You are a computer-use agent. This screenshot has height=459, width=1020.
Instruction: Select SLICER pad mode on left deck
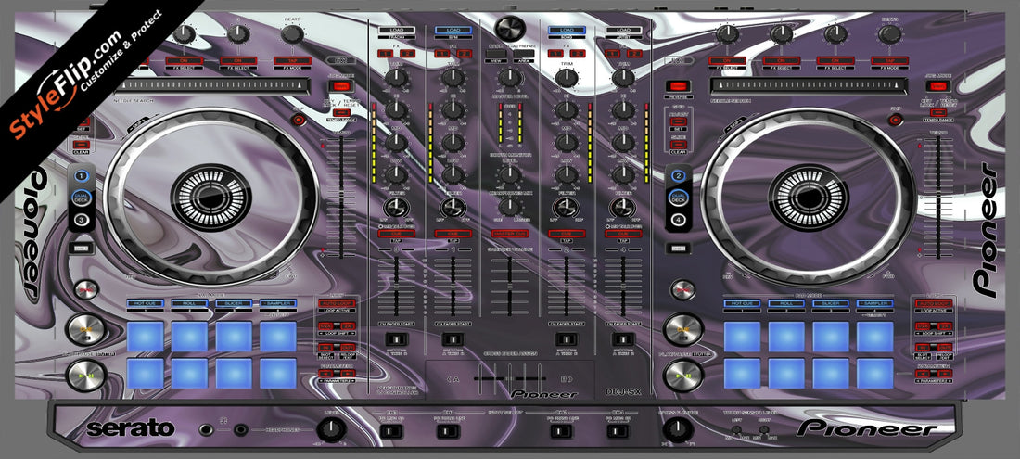coord(234,303)
